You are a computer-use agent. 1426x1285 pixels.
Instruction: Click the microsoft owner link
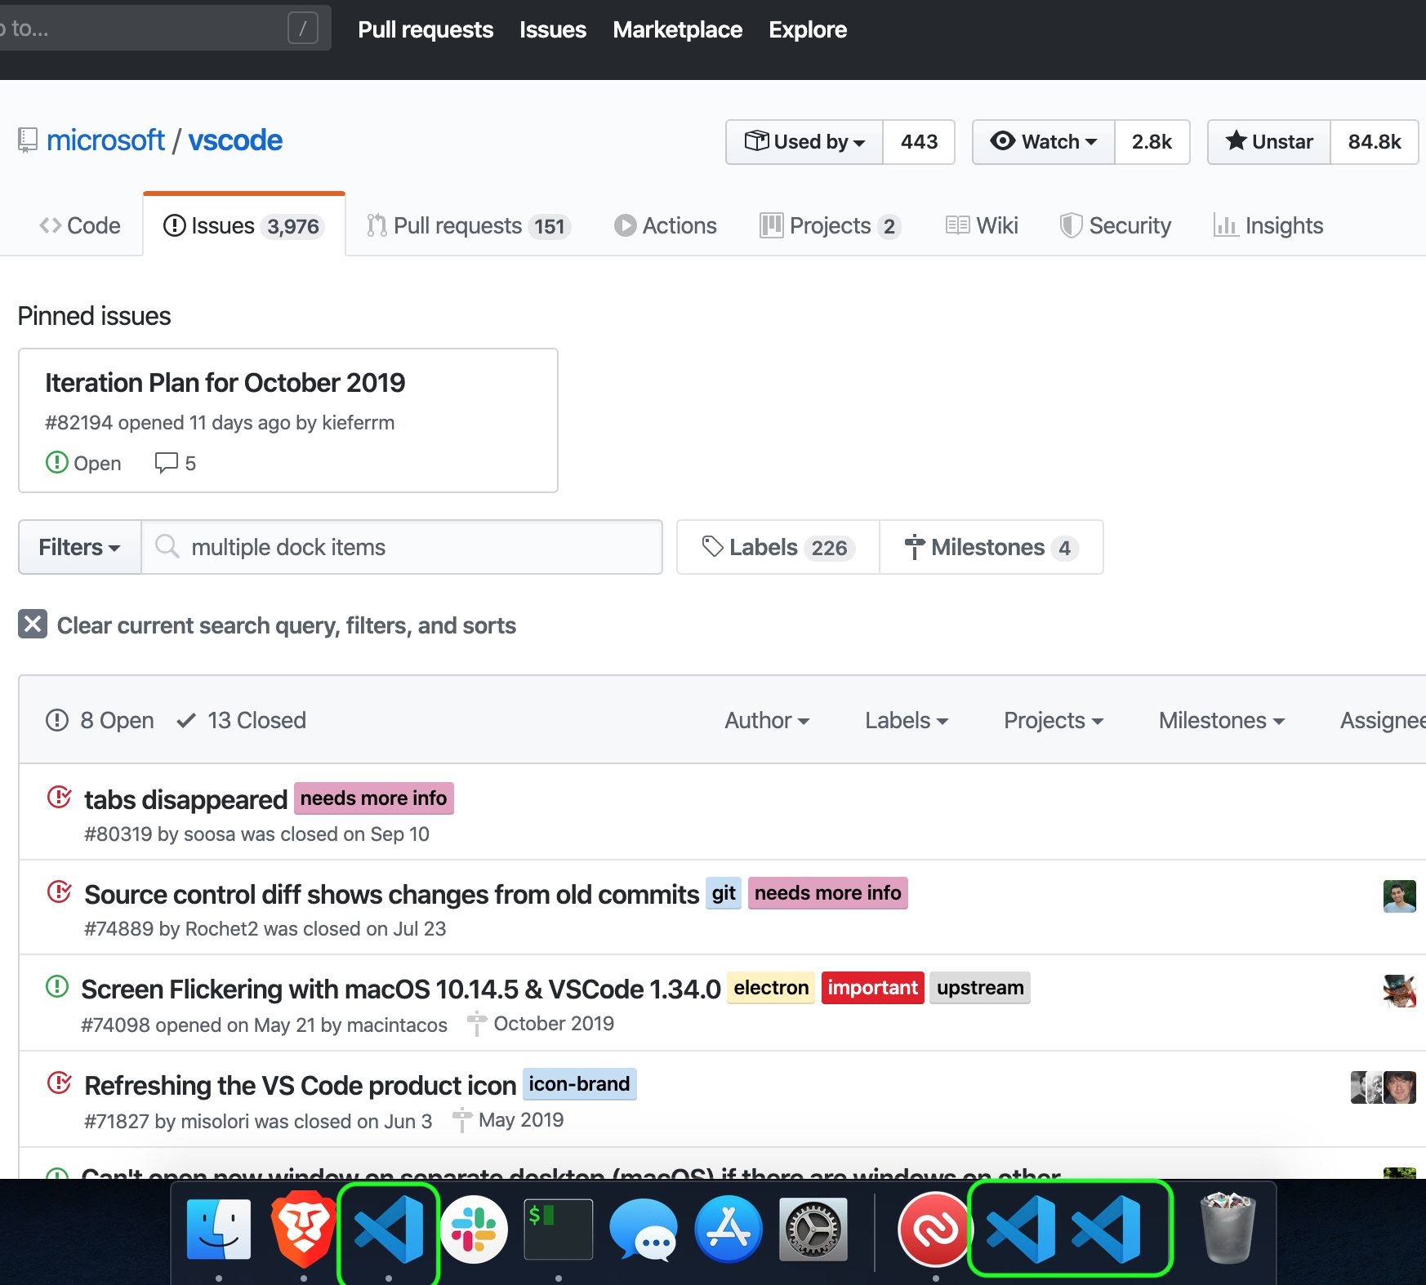tap(105, 140)
